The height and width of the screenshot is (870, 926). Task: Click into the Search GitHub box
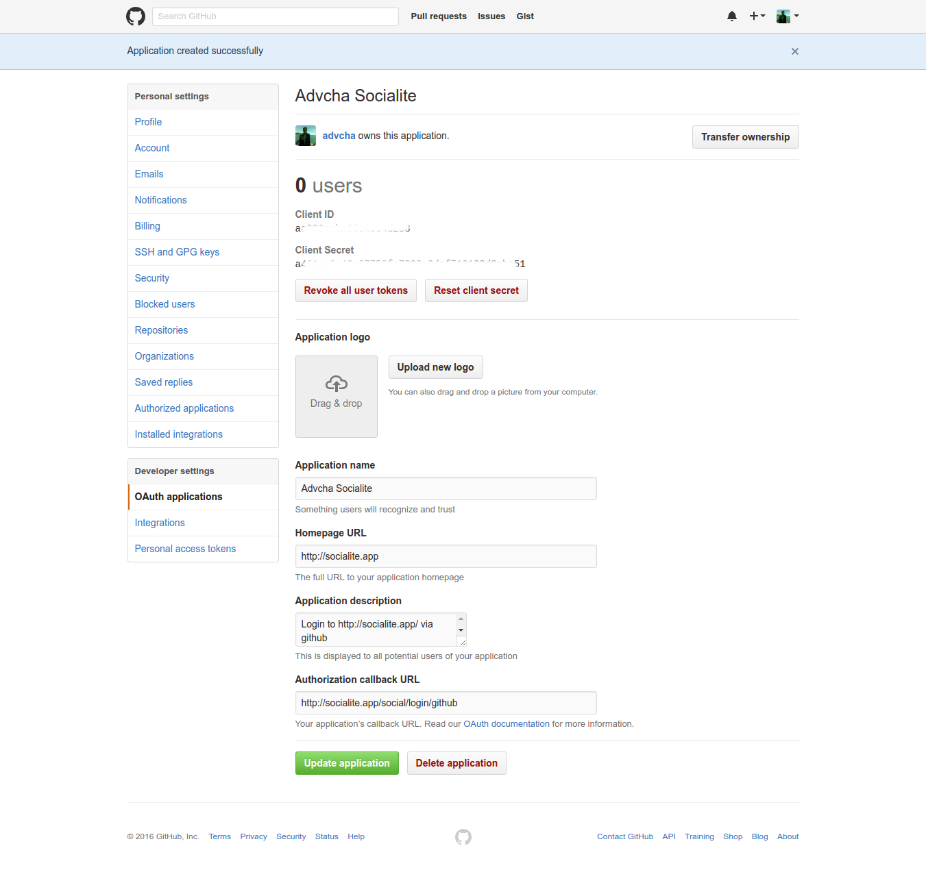pyautogui.click(x=275, y=16)
